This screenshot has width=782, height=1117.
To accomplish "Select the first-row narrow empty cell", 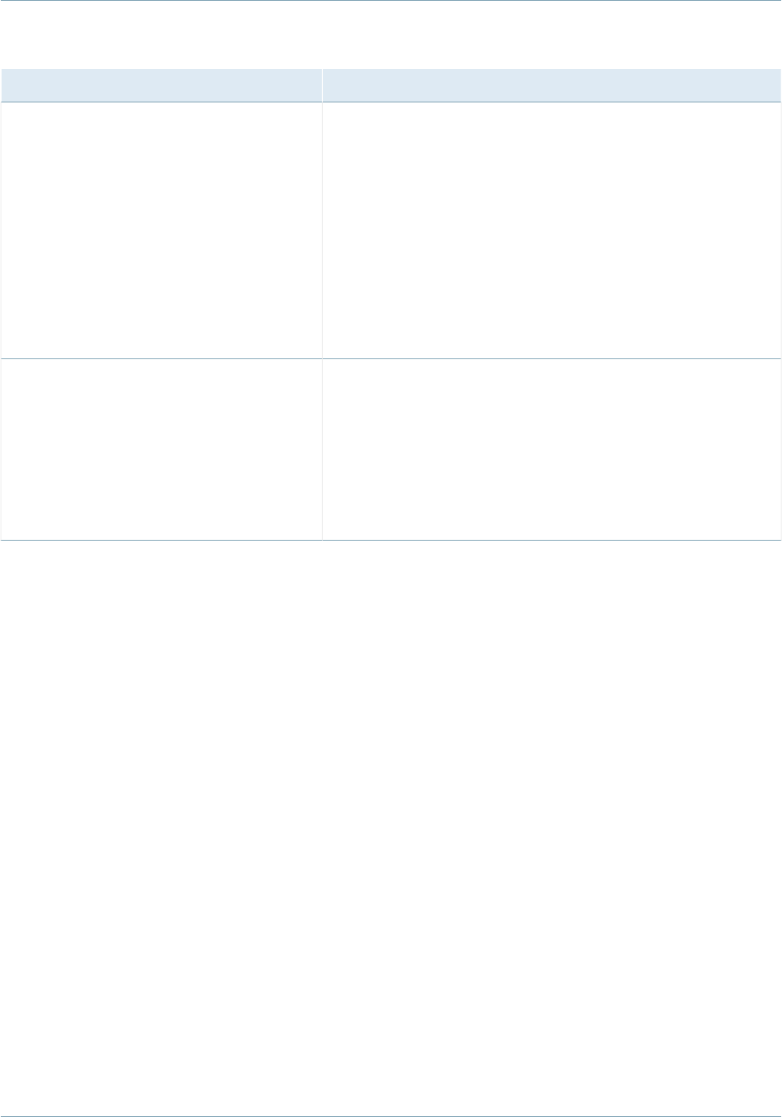I will pyautogui.click(x=161, y=230).
